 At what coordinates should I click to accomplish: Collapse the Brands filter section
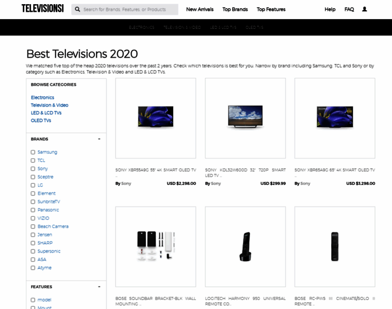99,139
